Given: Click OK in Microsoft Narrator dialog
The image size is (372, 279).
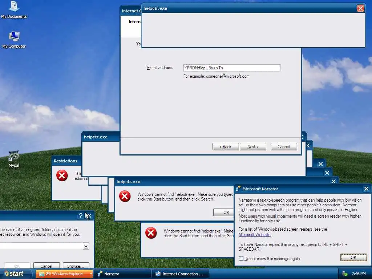Looking at the screenshot, I should click(x=353, y=258).
